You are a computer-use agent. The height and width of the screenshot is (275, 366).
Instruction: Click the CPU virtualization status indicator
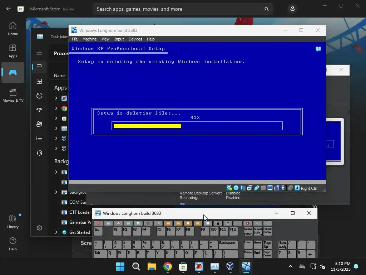click(283, 188)
